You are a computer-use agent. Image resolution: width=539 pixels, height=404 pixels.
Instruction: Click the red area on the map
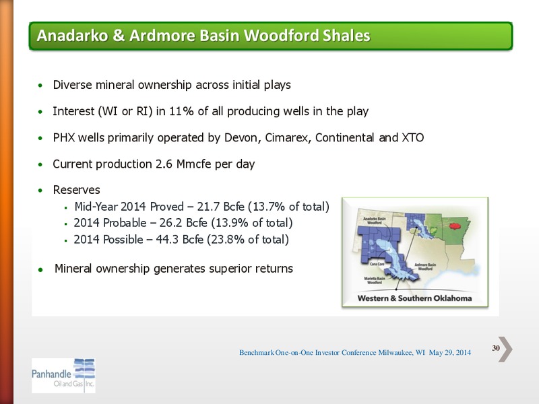coord(455,226)
